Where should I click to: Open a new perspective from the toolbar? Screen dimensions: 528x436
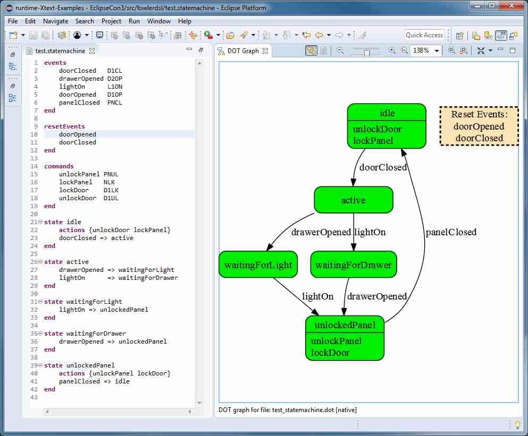pos(459,35)
